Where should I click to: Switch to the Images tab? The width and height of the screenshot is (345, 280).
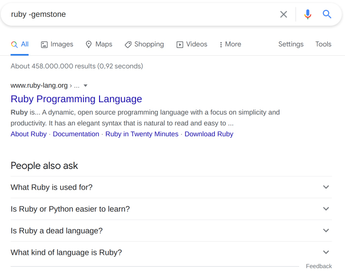(57, 44)
